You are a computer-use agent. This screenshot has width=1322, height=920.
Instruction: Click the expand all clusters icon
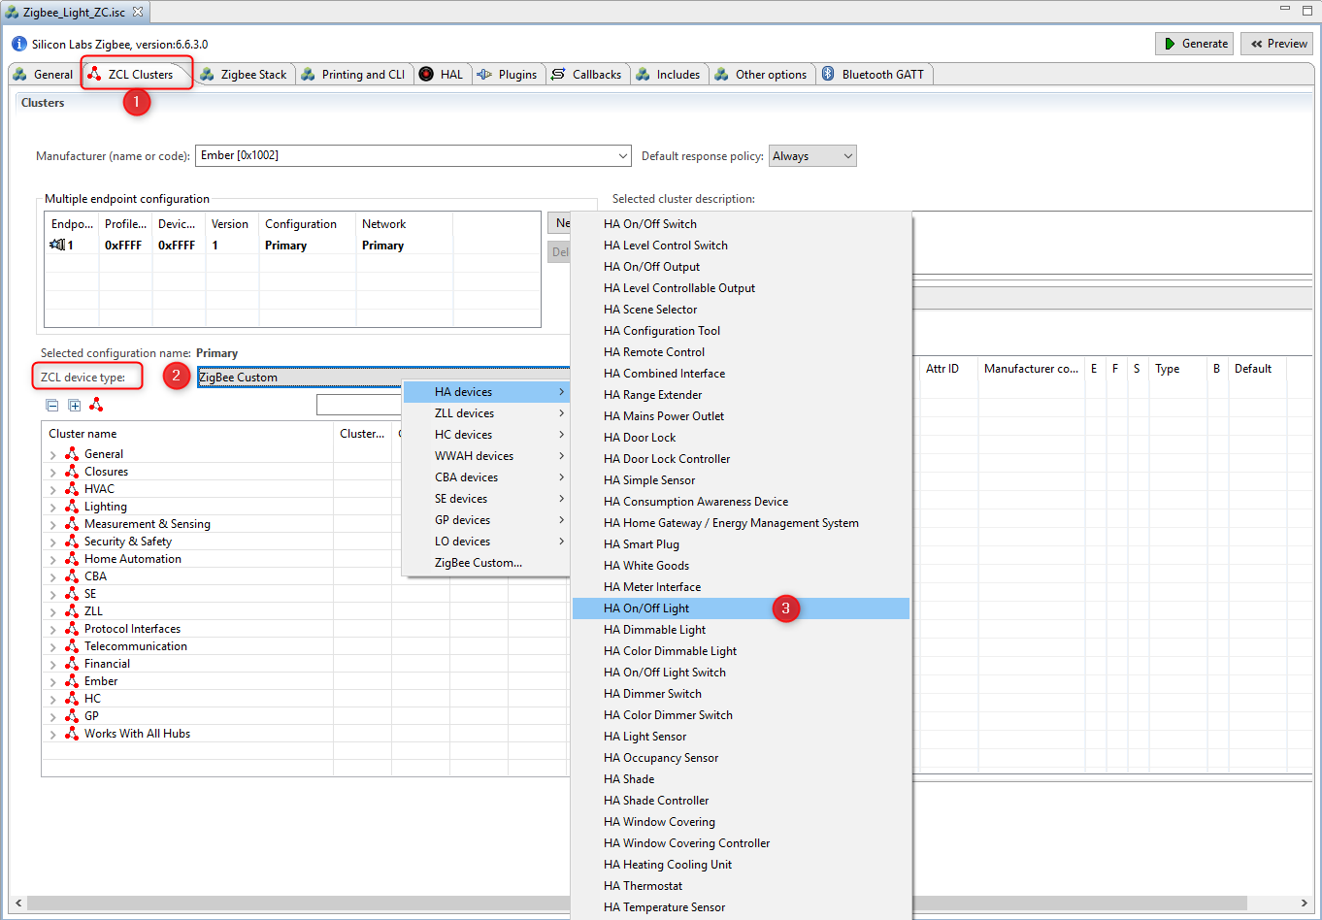[74, 406]
